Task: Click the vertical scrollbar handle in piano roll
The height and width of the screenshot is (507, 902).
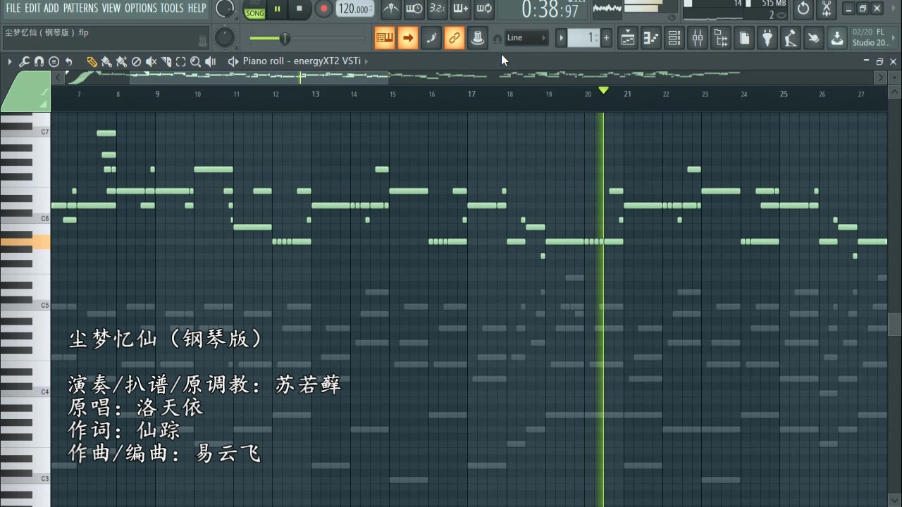Action: click(894, 324)
